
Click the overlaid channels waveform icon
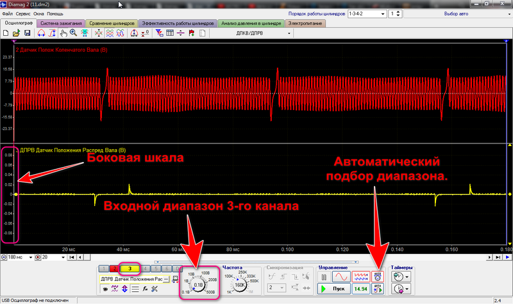[x=121, y=33]
